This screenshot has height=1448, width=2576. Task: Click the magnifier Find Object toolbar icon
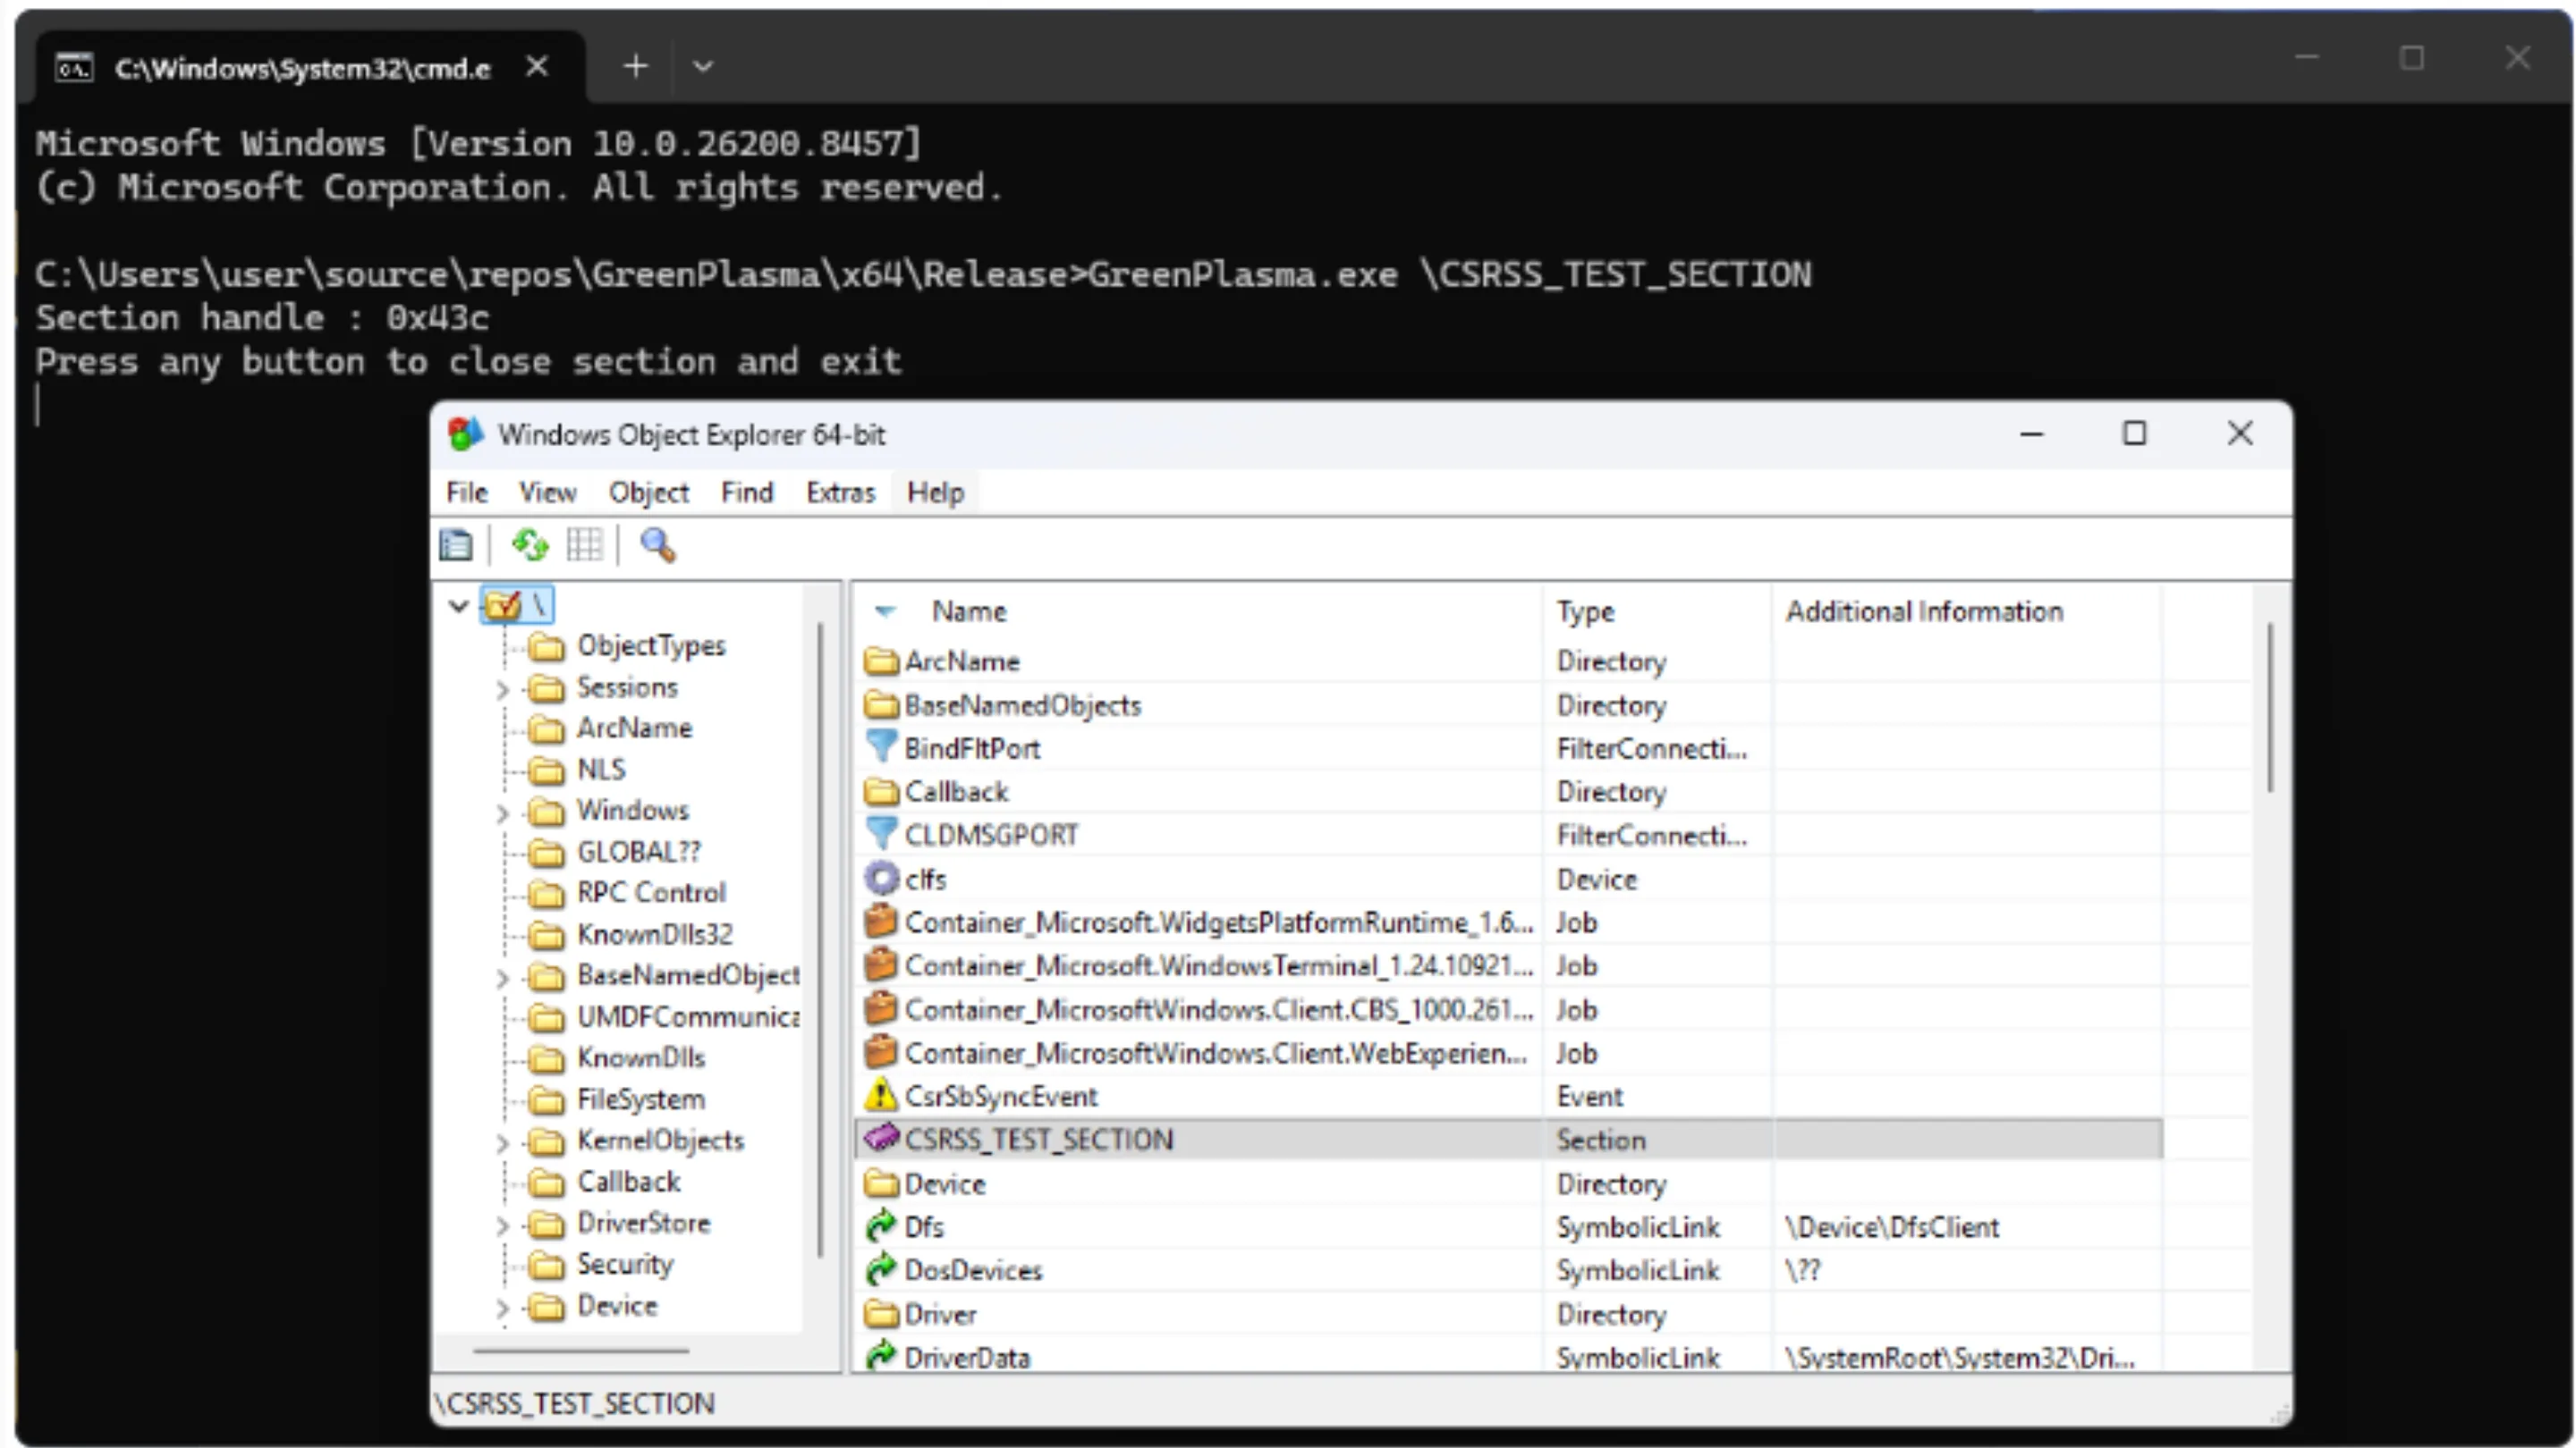pos(658,545)
